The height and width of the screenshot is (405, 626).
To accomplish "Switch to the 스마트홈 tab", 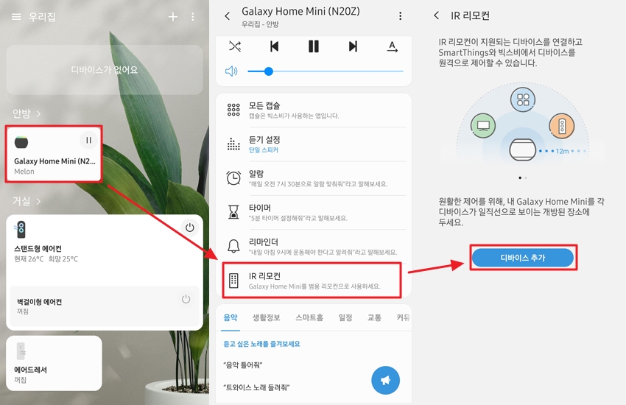I will (x=309, y=317).
